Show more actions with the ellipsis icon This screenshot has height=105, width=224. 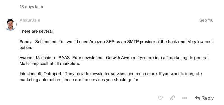[x=185, y=98]
